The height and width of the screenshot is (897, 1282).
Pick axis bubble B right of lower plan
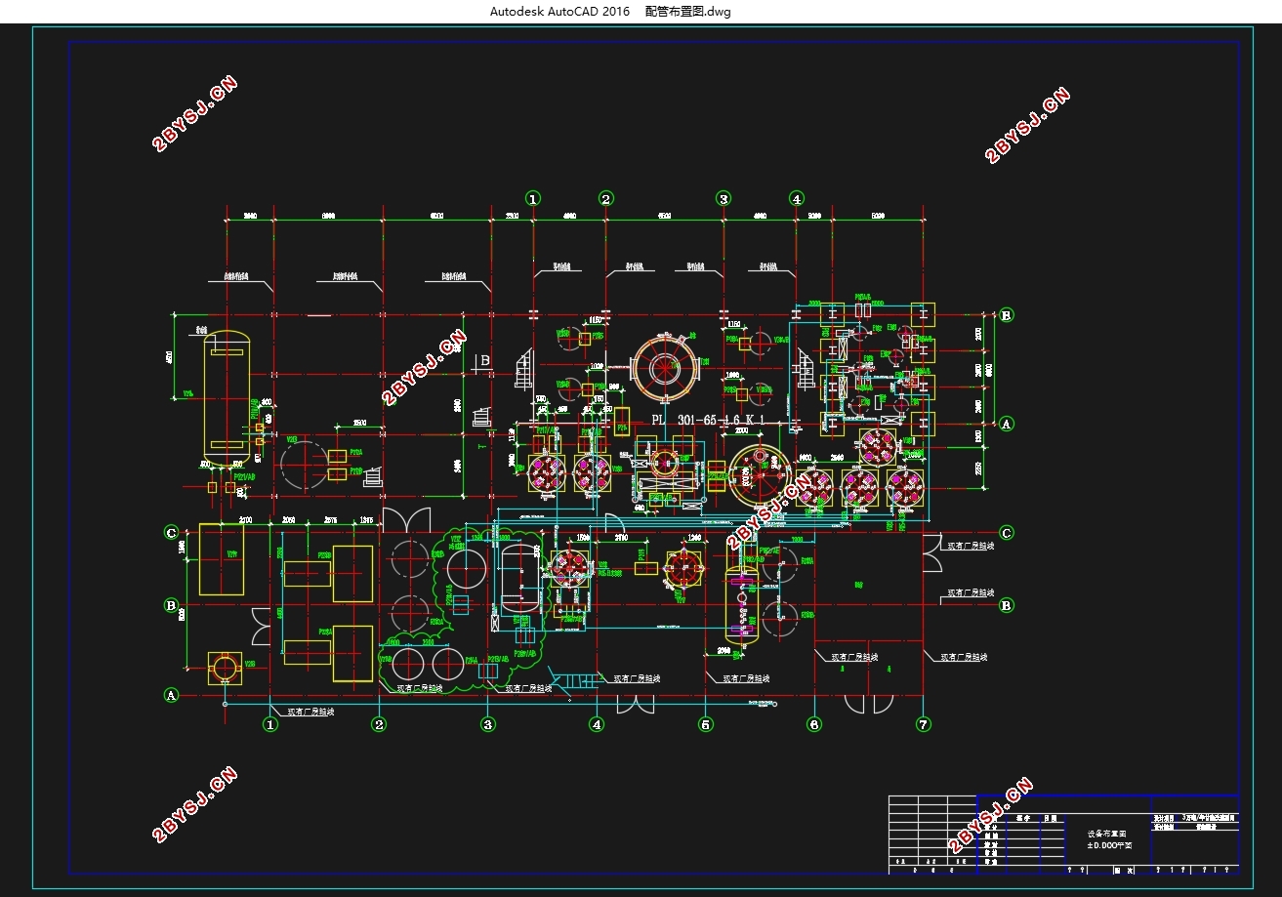[x=1007, y=605]
